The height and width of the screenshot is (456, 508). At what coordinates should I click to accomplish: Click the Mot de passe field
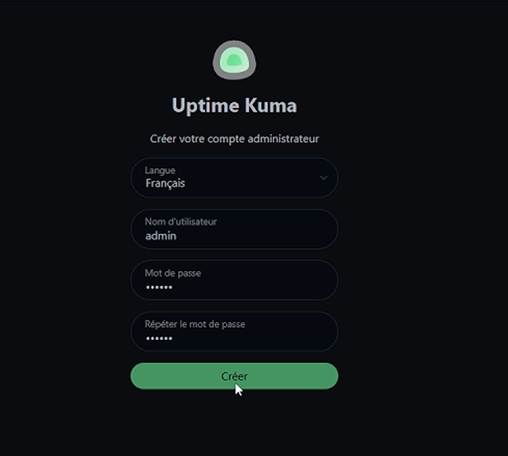233,281
